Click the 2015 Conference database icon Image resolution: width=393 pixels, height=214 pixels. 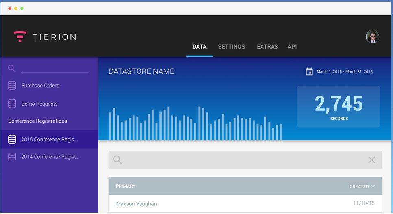pos(12,139)
